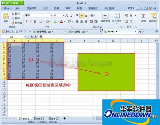
Task: Expand the Paste options arrow
Action: coord(6,24)
